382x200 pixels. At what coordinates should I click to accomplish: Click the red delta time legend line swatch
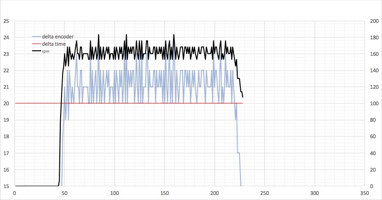(36, 44)
